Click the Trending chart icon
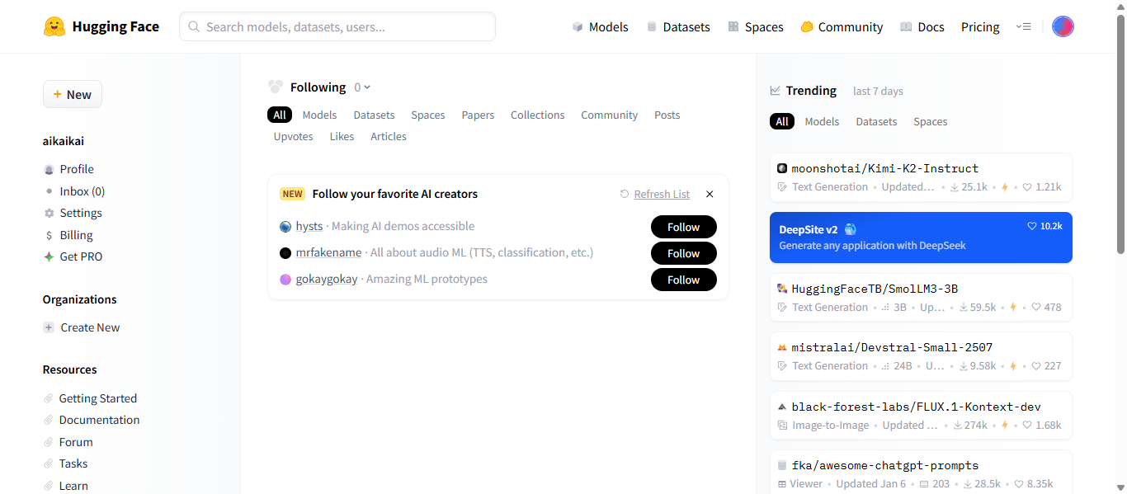Image resolution: width=1127 pixels, height=494 pixels. (x=775, y=91)
